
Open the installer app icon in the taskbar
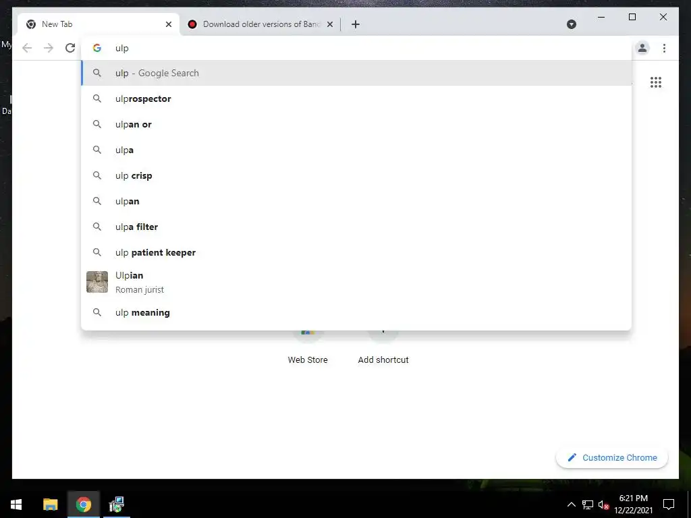117,505
